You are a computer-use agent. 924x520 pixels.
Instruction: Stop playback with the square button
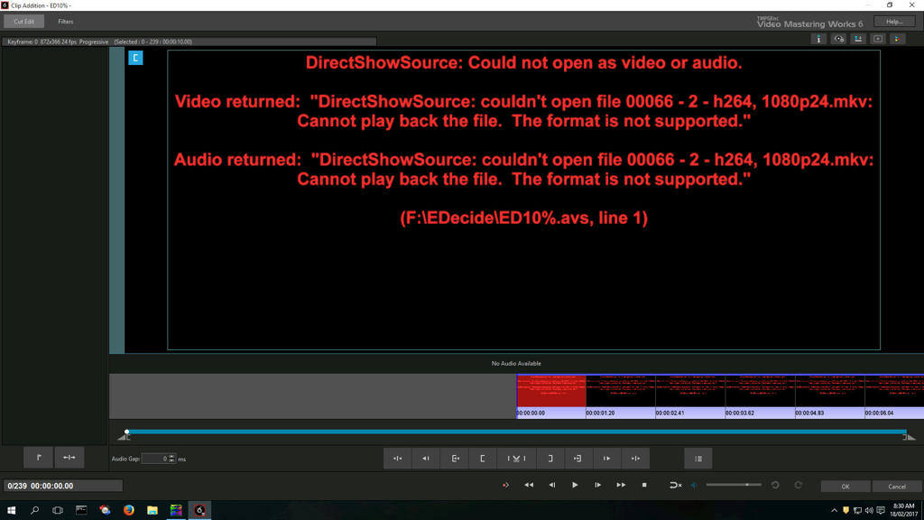[x=644, y=485]
